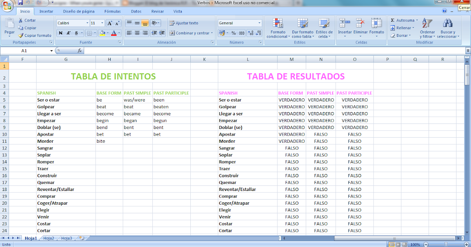This screenshot has height=247, width=471.
Task: Click Insertar cells icon
Action: (345, 24)
